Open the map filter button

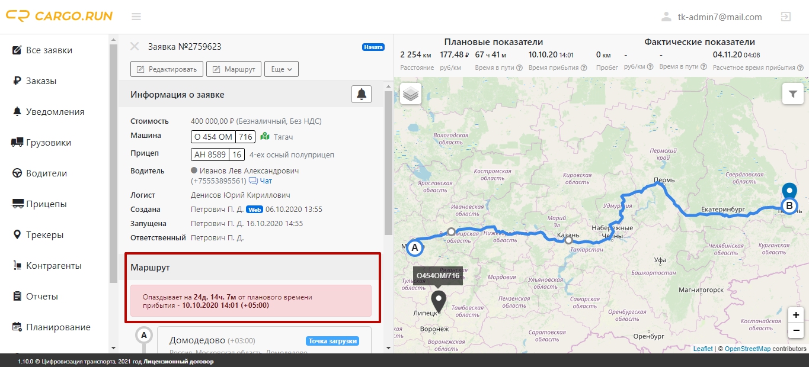point(792,93)
